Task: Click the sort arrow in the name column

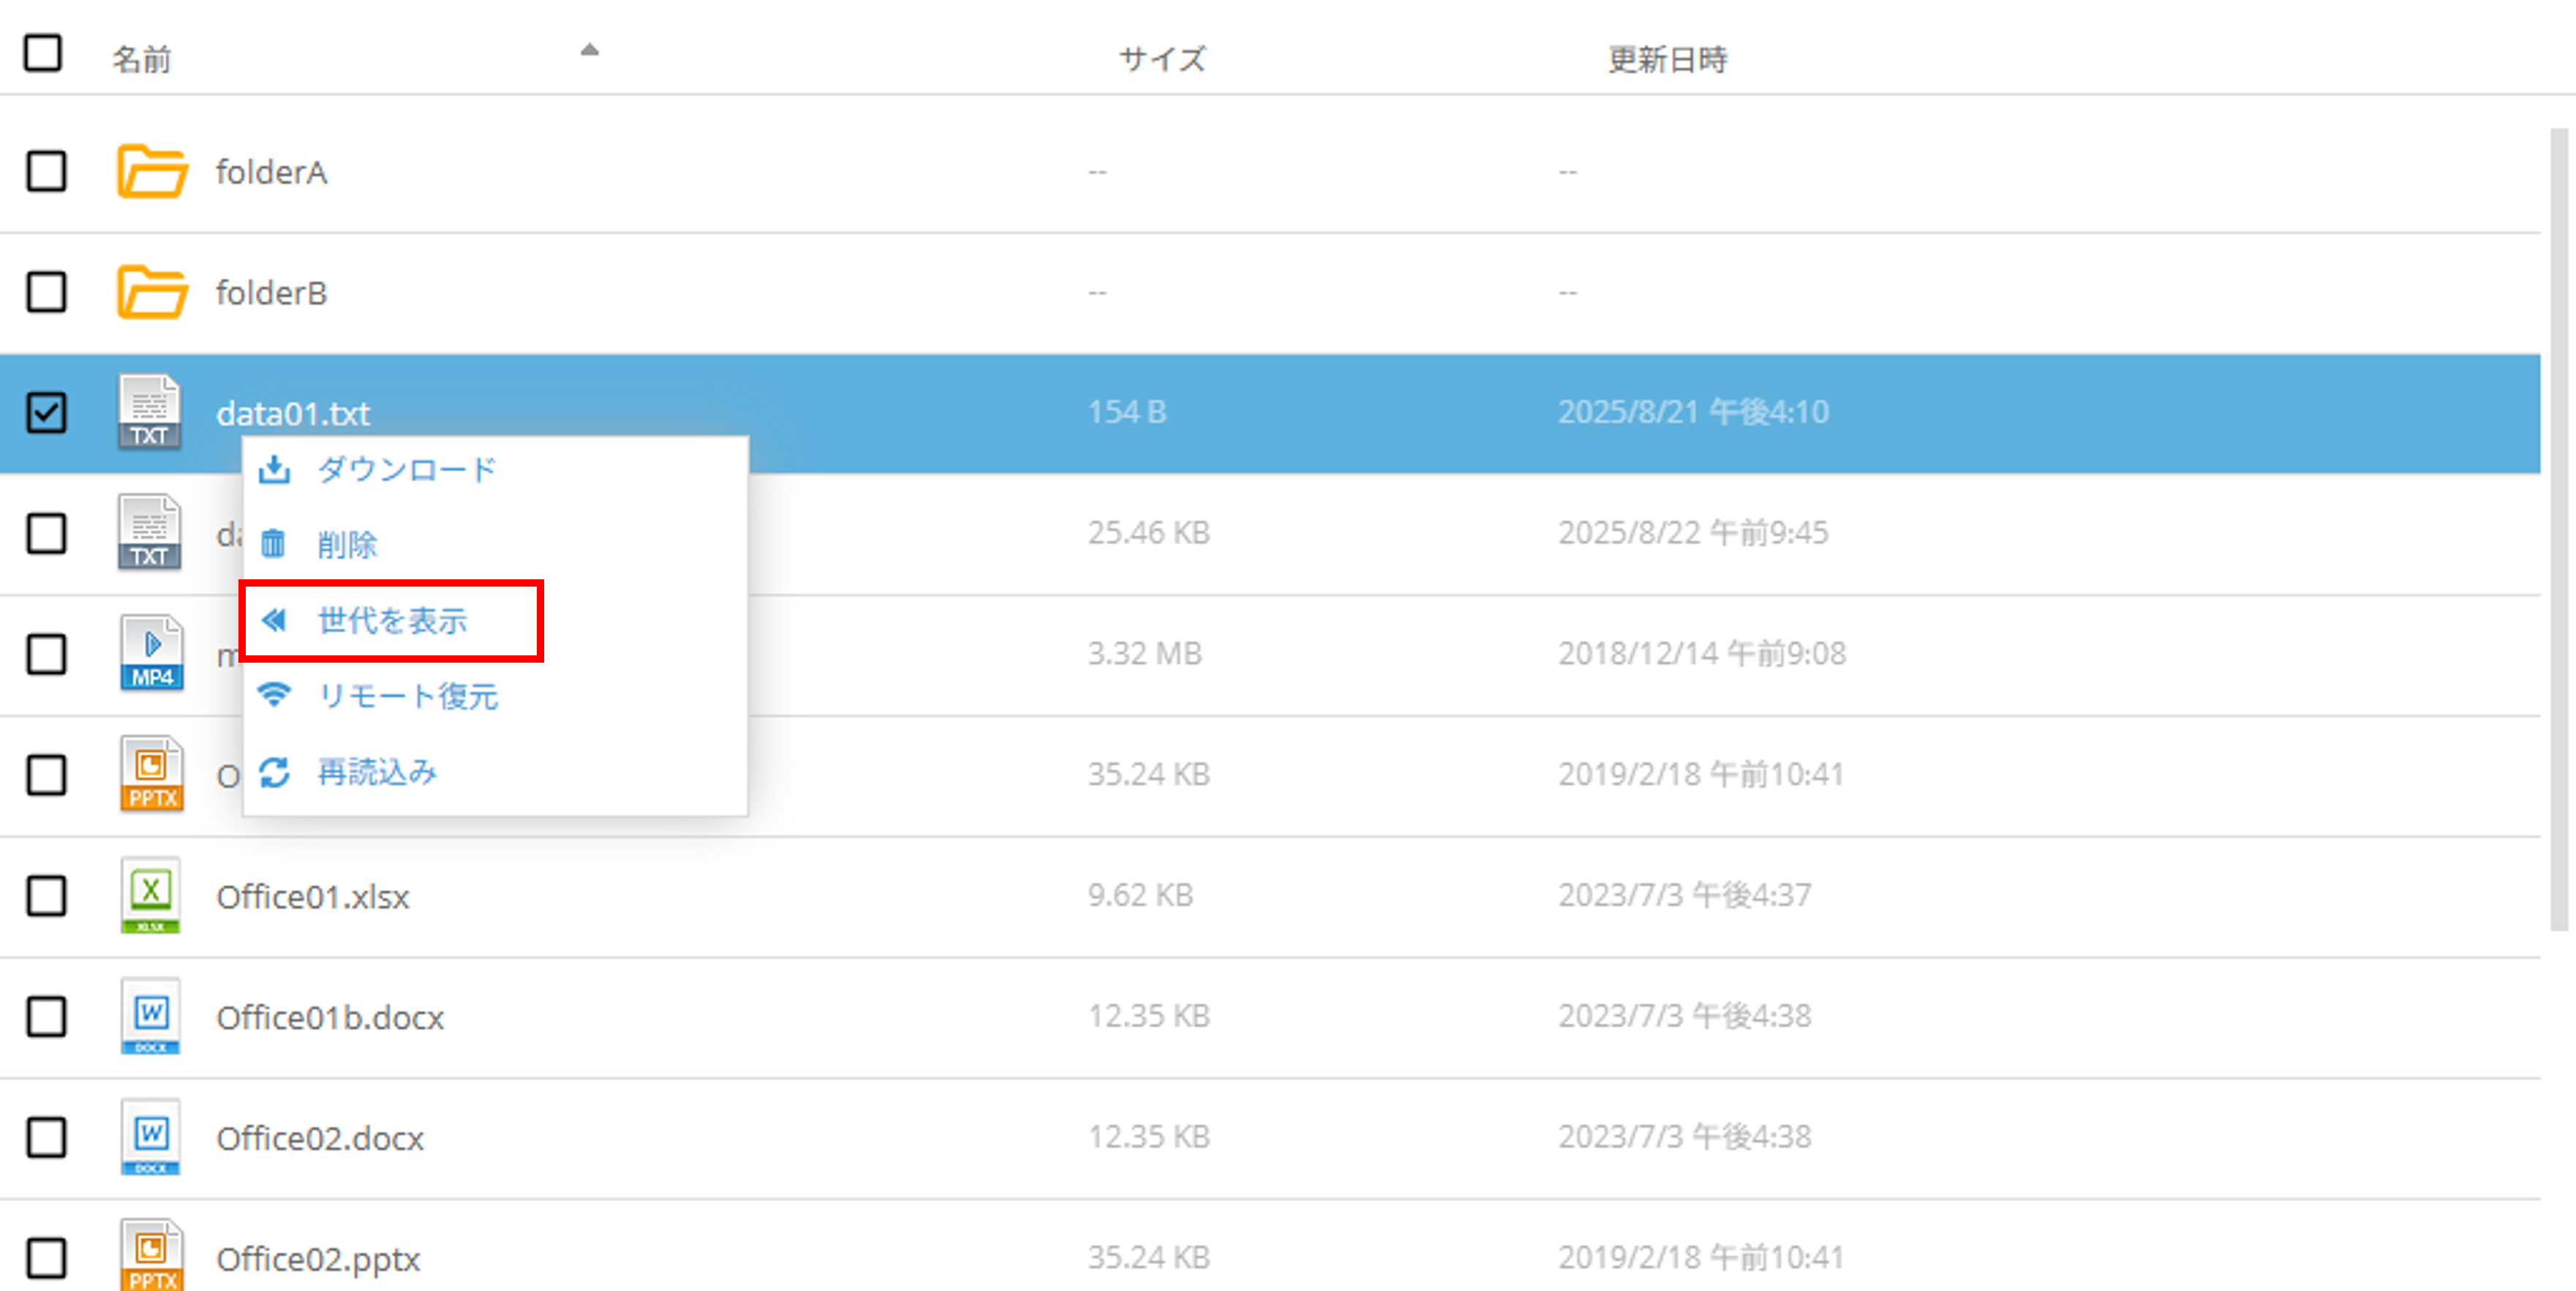Action: click(589, 50)
